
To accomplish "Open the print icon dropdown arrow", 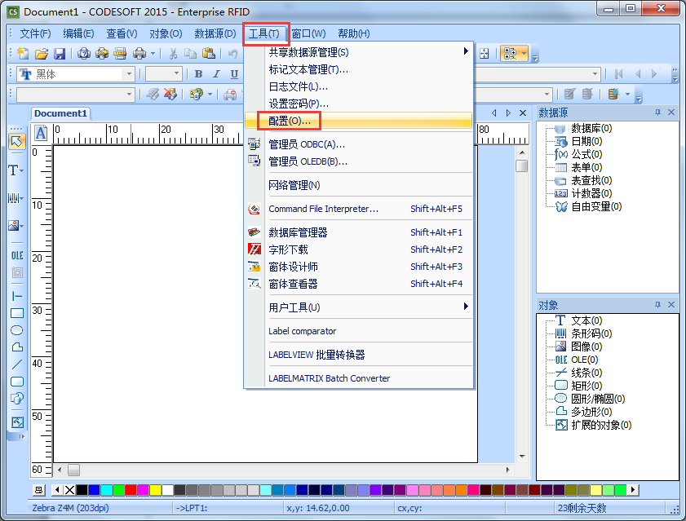I will [153, 54].
